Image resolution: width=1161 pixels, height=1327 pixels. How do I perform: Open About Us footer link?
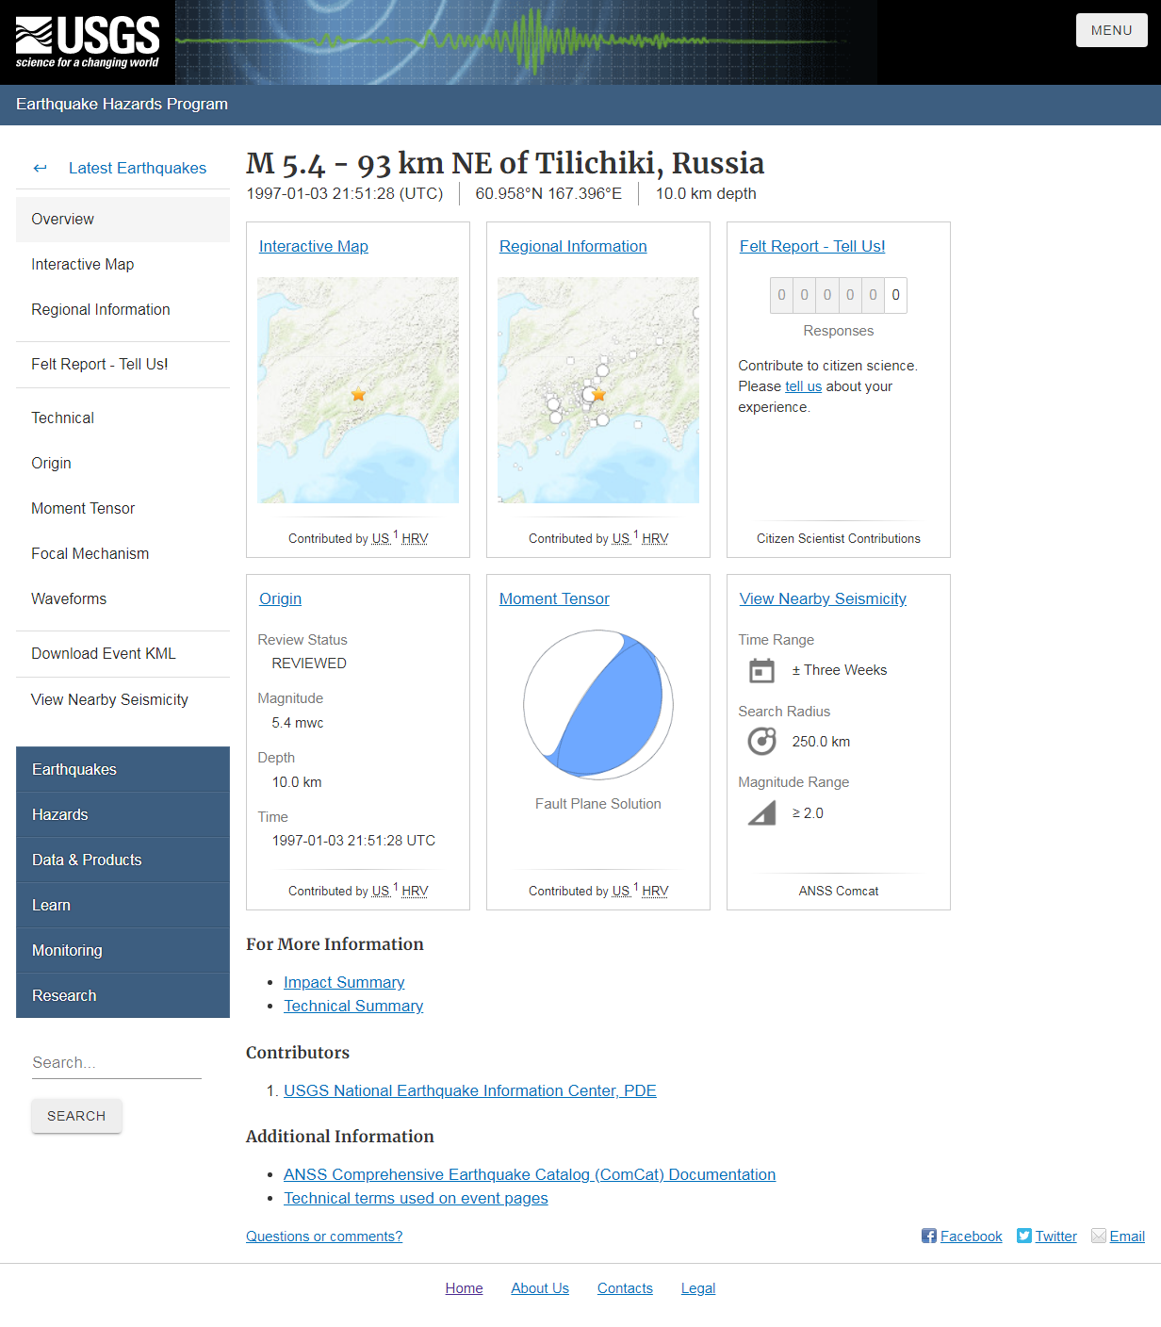point(540,1288)
